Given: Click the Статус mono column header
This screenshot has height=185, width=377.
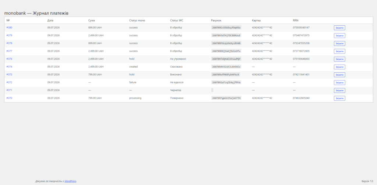Looking at the screenshot, I should click(x=137, y=20).
